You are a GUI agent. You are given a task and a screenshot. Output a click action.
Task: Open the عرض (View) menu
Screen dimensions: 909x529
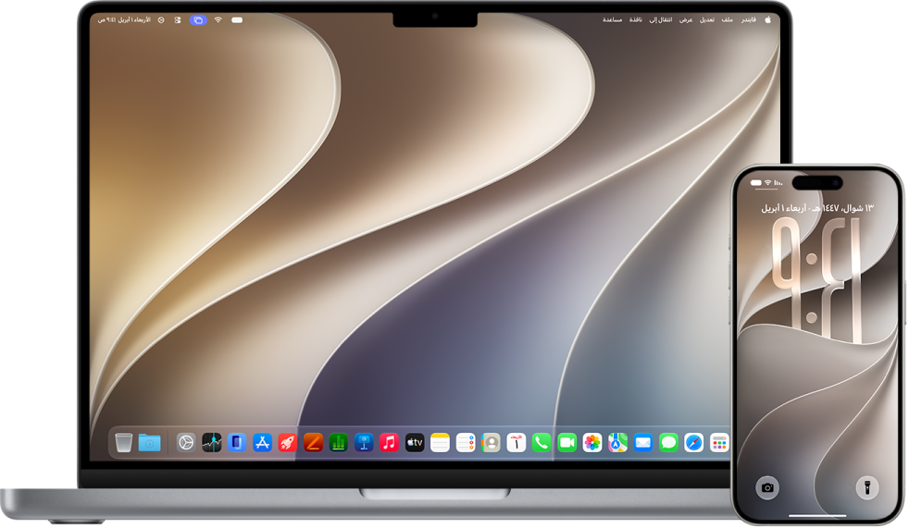686,19
